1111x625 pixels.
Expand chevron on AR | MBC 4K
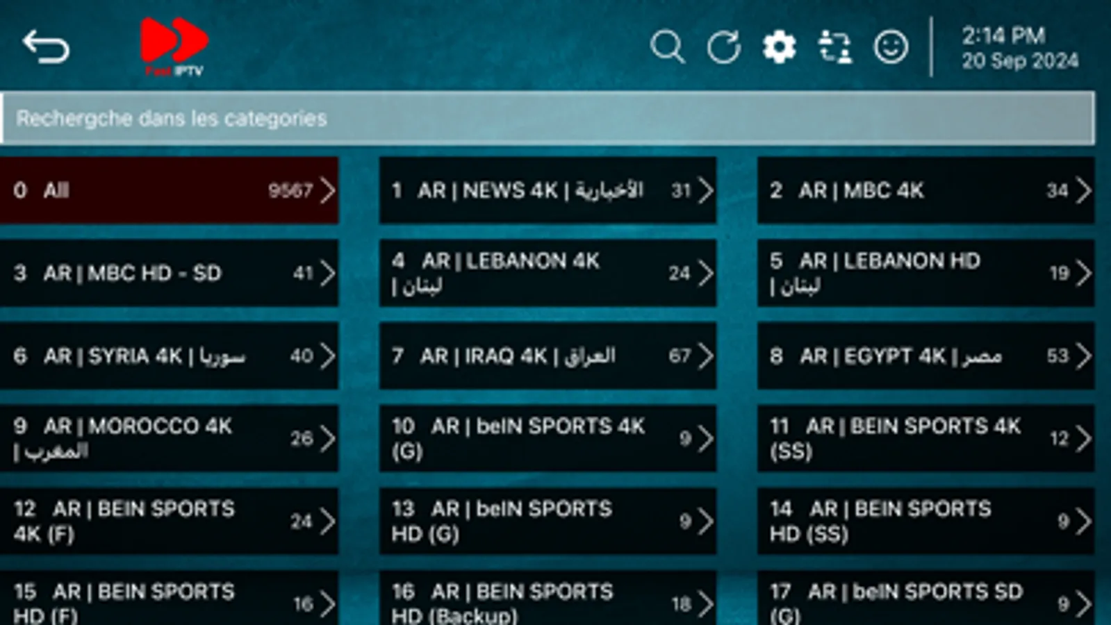pyautogui.click(x=1084, y=190)
